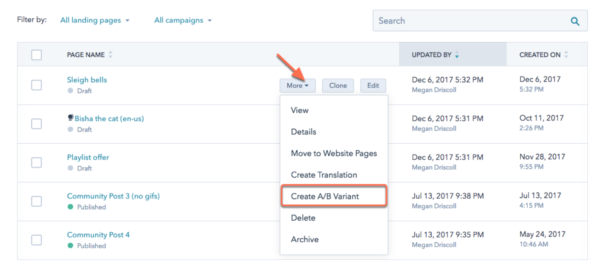Collapse the More dropdown for Sleigh bells
This screenshot has width=591, height=262.
click(x=297, y=86)
